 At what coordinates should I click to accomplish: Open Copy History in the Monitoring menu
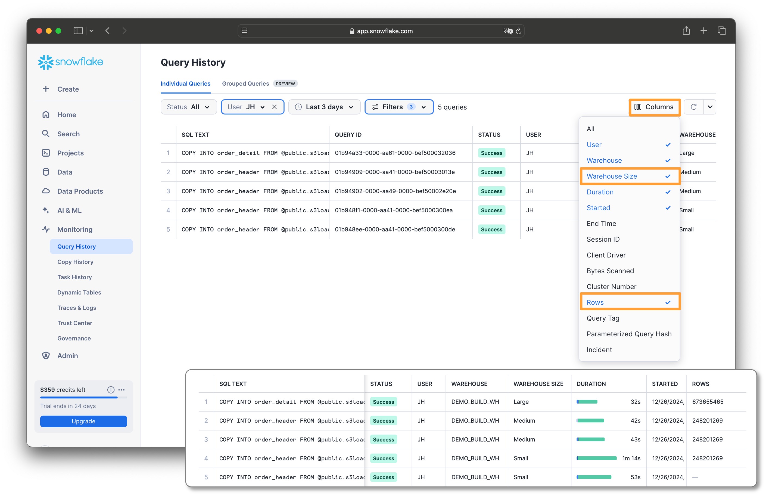pos(75,262)
